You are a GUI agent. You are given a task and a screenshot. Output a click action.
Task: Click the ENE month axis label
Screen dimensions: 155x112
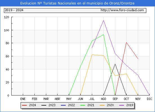23,99
